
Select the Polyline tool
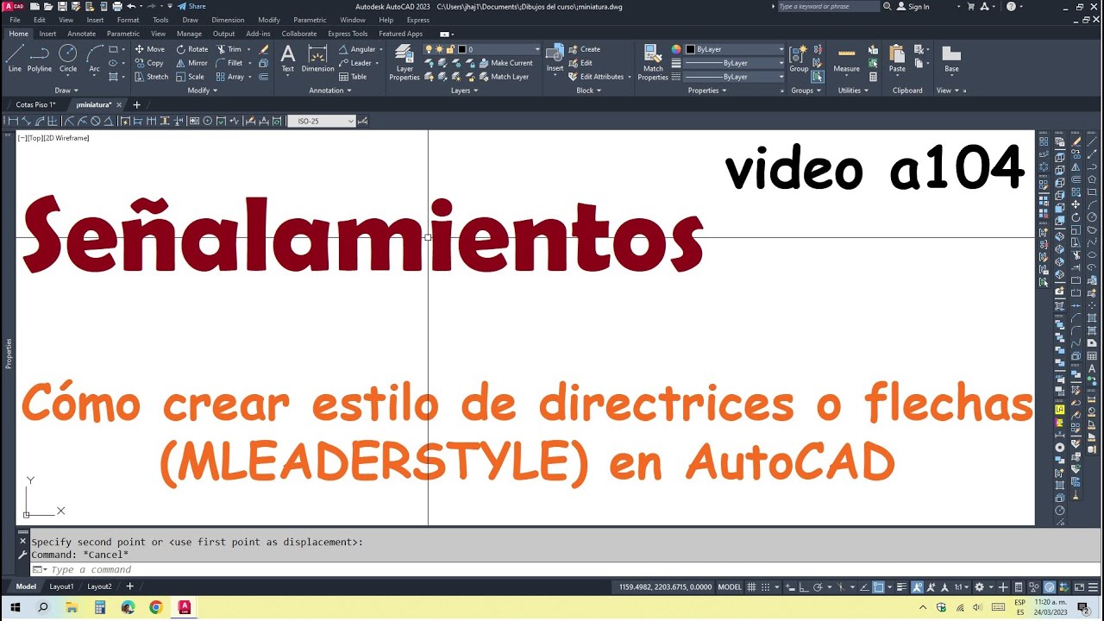point(40,59)
